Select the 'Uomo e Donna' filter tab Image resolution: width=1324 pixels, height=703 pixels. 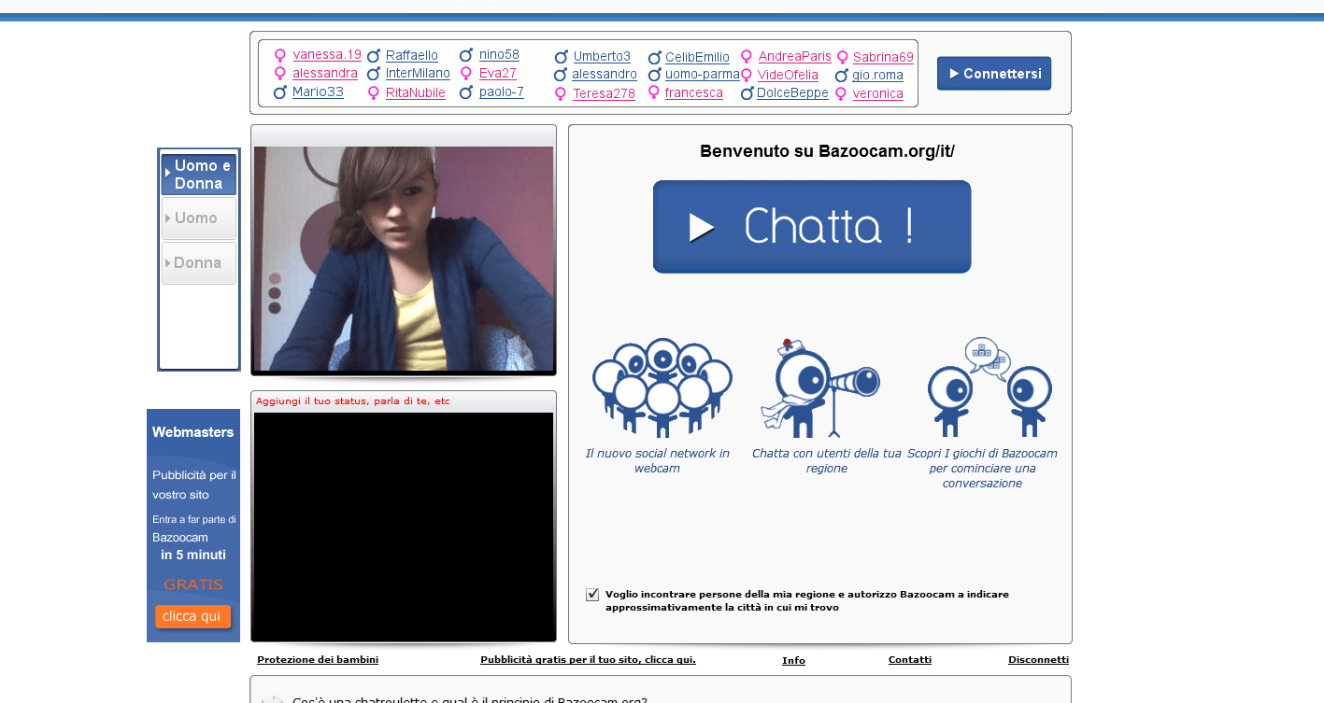pos(199,175)
